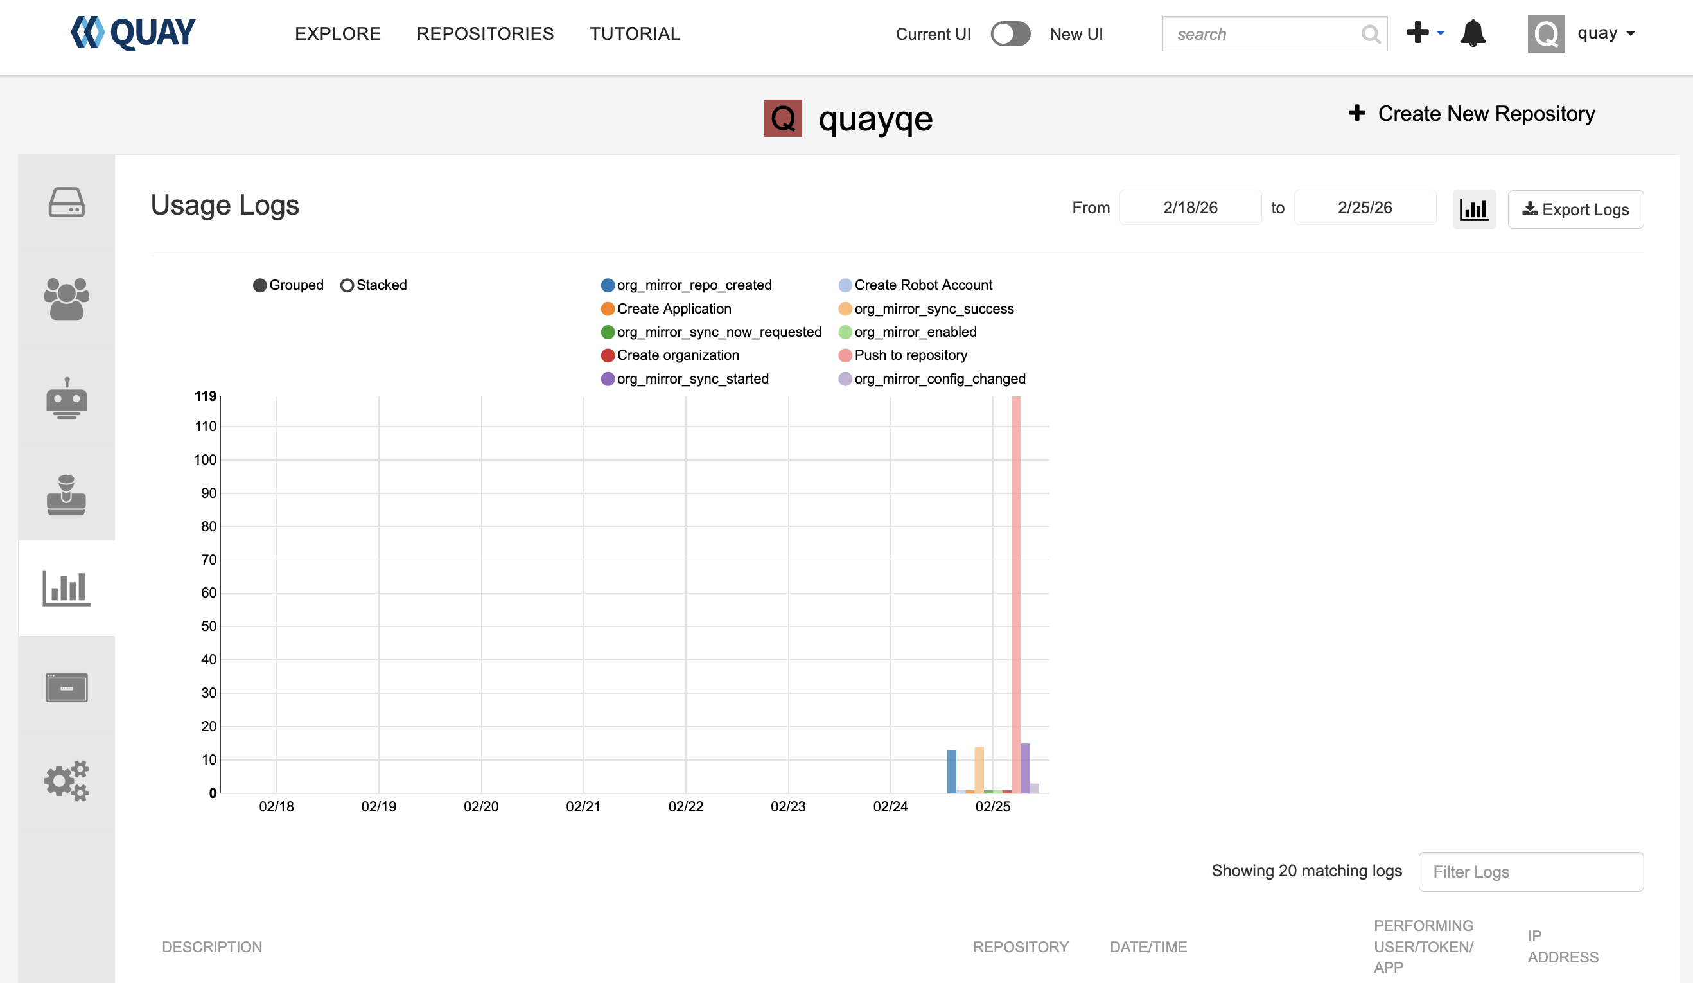Click the notifications bell icon
This screenshot has width=1693, height=983.
point(1472,33)
